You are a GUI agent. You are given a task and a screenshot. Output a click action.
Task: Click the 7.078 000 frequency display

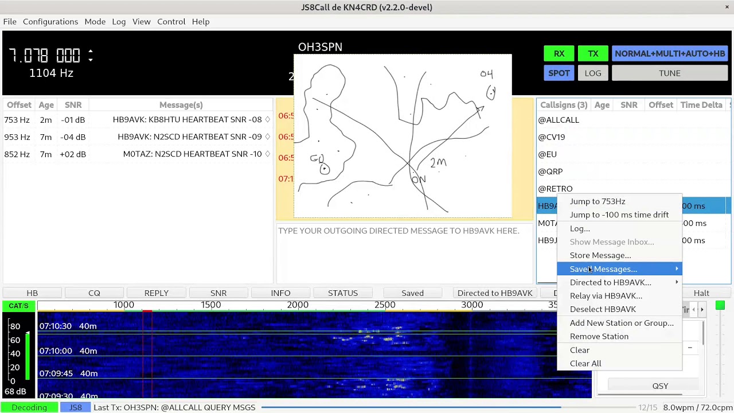click(x=44, y=56)
